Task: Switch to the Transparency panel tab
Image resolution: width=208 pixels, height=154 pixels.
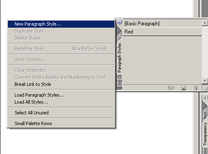Action: [x=205, y=134]
